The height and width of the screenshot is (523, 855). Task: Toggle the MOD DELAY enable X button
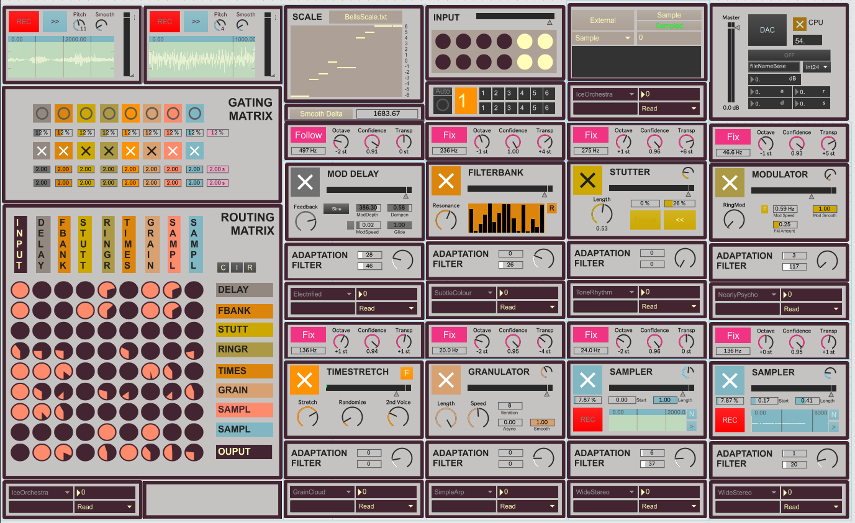tap(305, 182)
